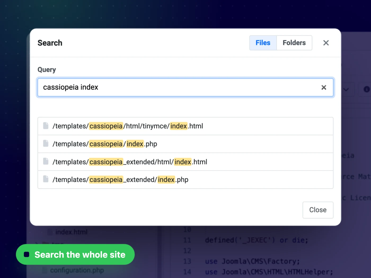Open result /templates/cassiopeia/index.php
Viewport: 371px width, 278px height.
point(185,144)
